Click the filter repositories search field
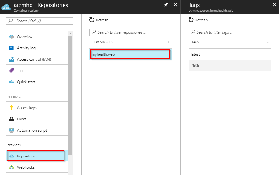Viewport: 279px width, 175px height. pyautogui.click(x=131, y=32)
